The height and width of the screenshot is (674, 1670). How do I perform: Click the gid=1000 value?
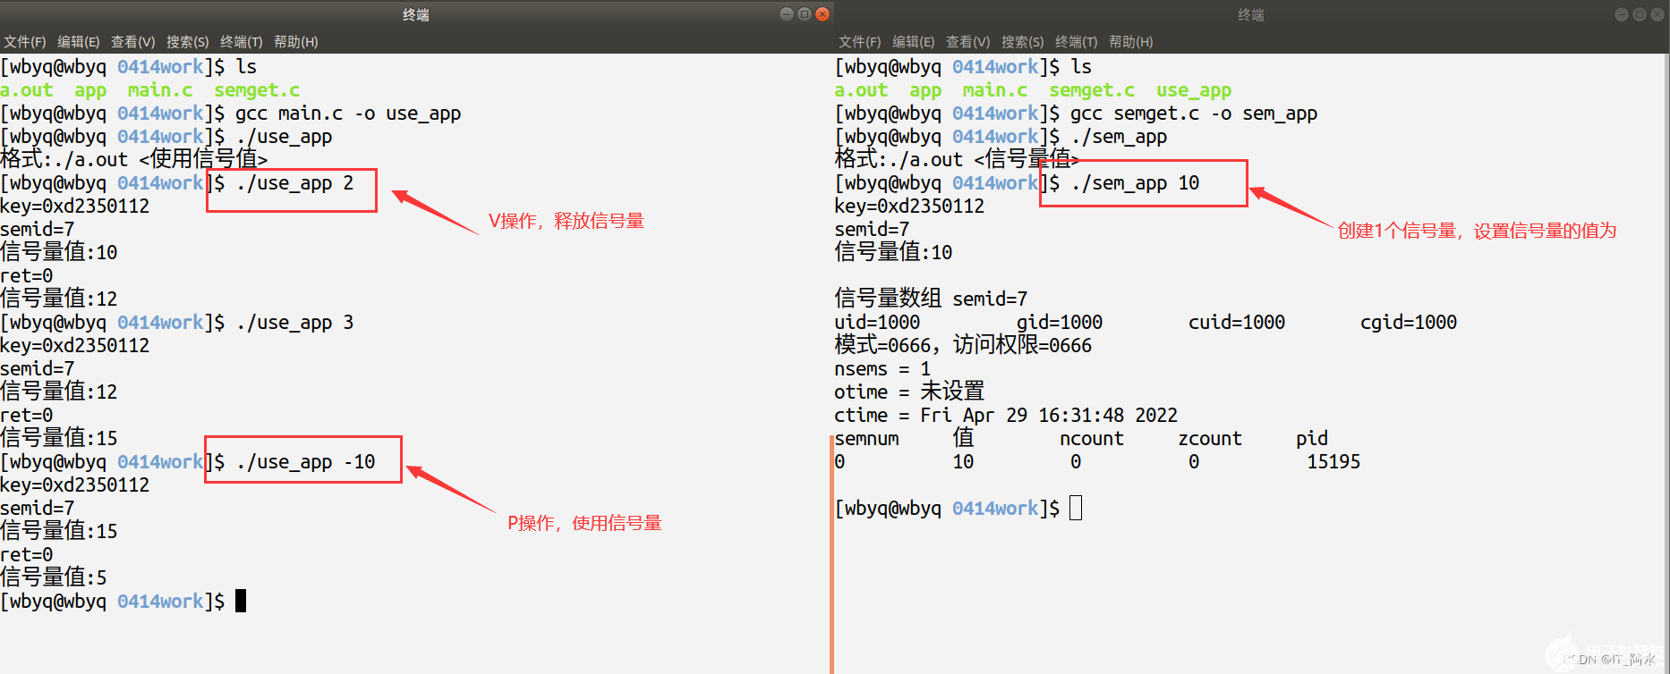click(x=1060, y=323)
